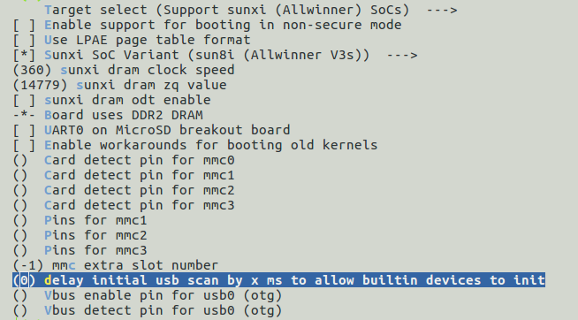Select Pins for mmc1 entry

coord(80,220)
